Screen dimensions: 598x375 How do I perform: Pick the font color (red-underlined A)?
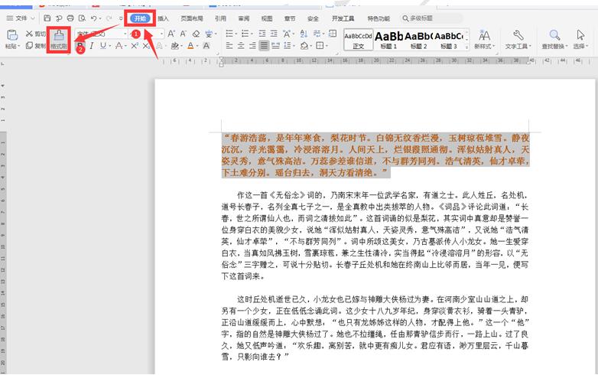point(190,46)
